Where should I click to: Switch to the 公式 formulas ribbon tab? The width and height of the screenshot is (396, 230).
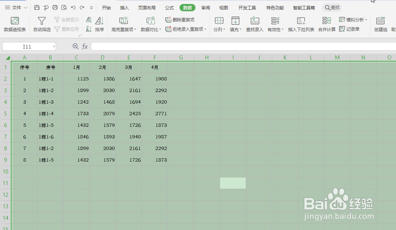169,7
